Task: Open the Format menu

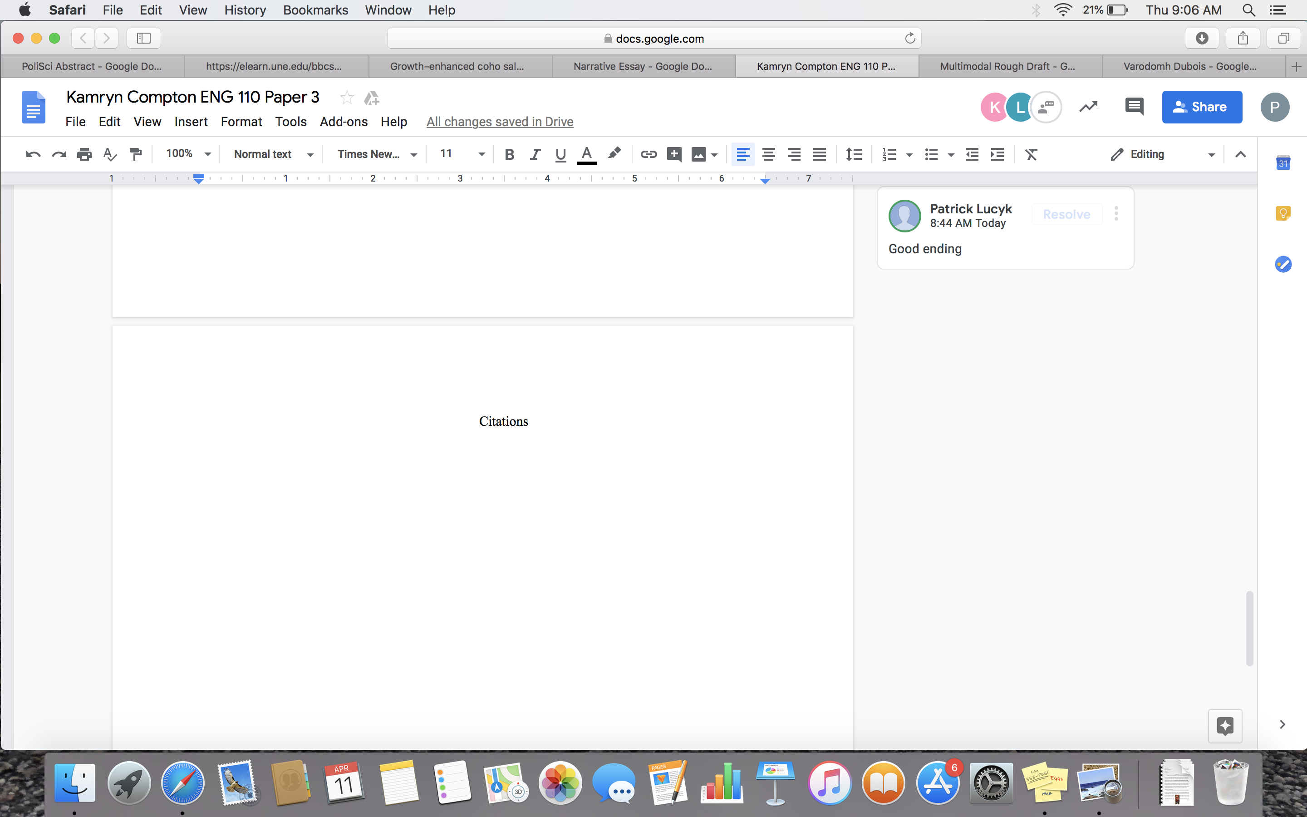Action: 241,122
